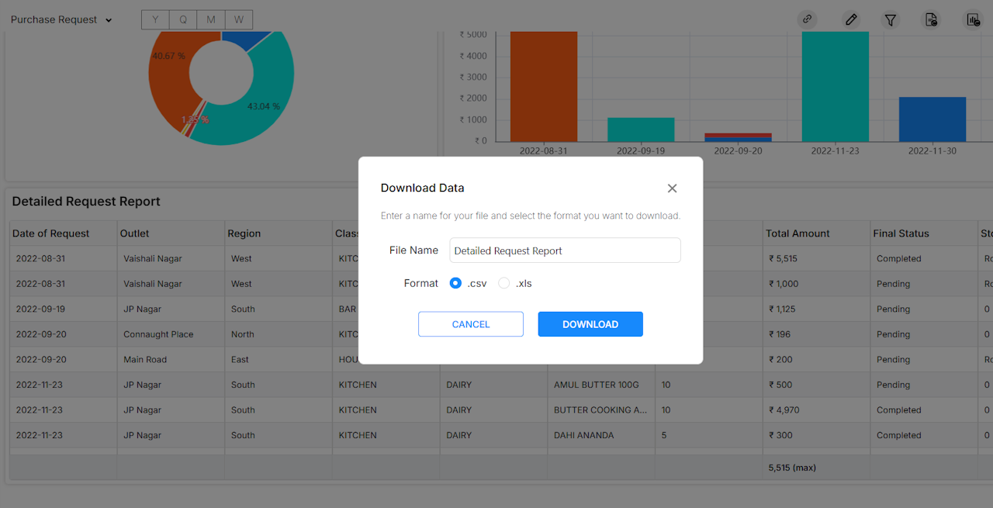993x508 pixels.
Task: Click the pencil edit icon
Action: pos(851,19)
